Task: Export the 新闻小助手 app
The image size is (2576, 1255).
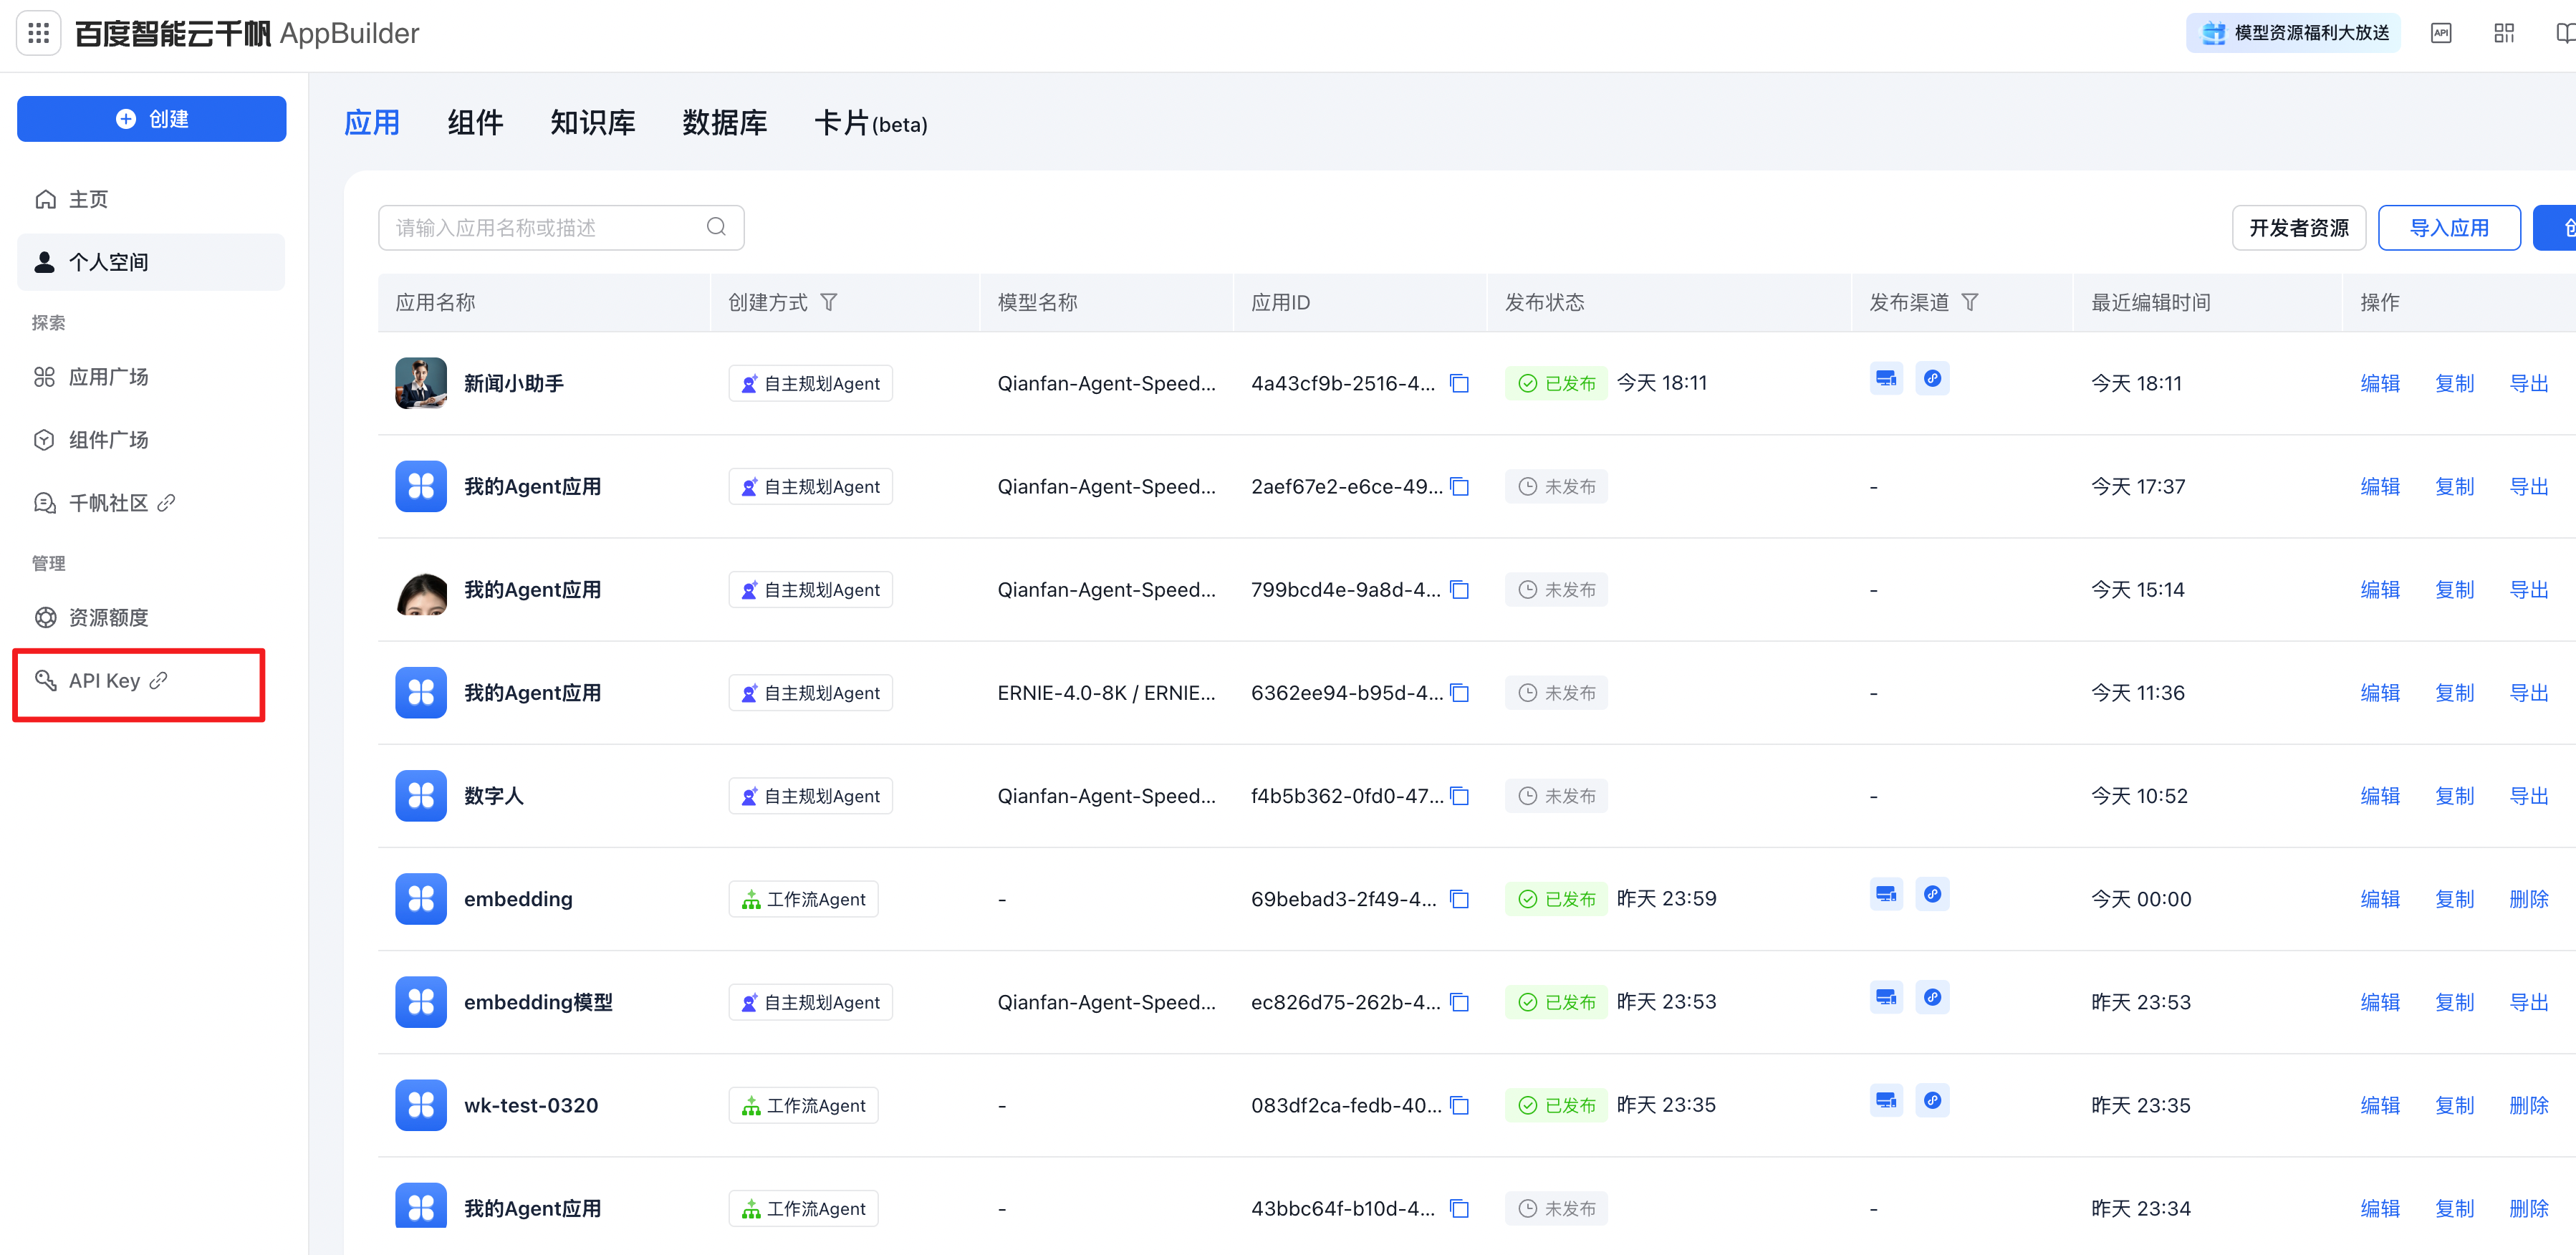Action: tap(2529, 383)
